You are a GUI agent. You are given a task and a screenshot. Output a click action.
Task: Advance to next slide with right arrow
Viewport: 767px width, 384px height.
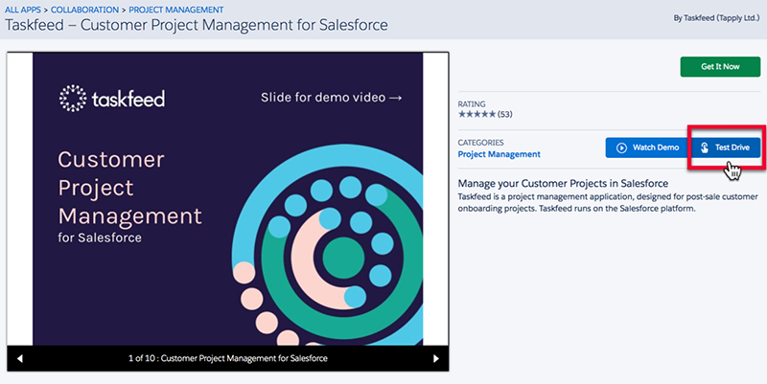(436, 358)
